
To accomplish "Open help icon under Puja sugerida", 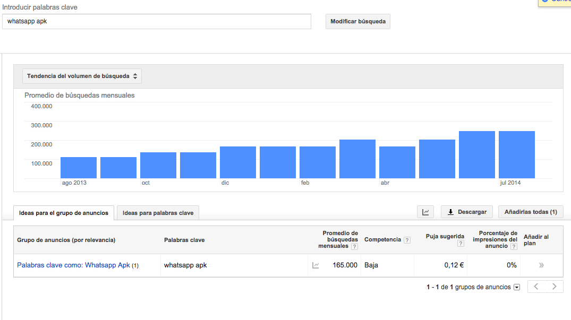I will click(461, 244).
